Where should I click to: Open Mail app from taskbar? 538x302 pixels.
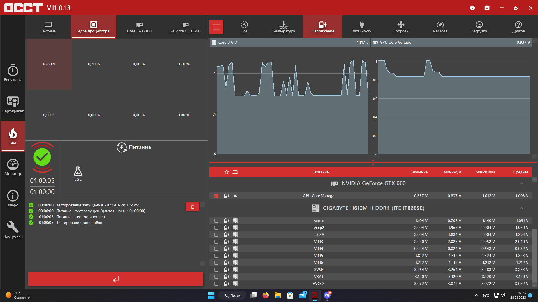pos(303,295)
